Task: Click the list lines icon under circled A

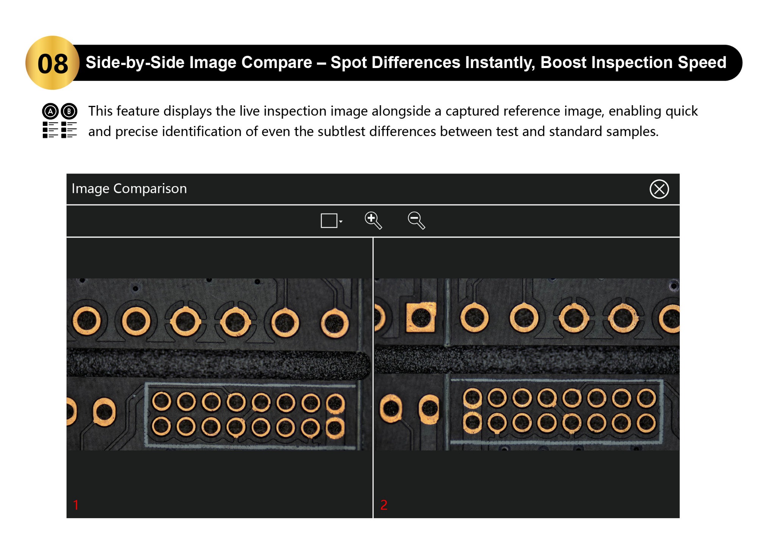Action: point(50,130)
